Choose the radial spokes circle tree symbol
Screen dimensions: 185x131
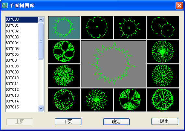tap(163, 52)
